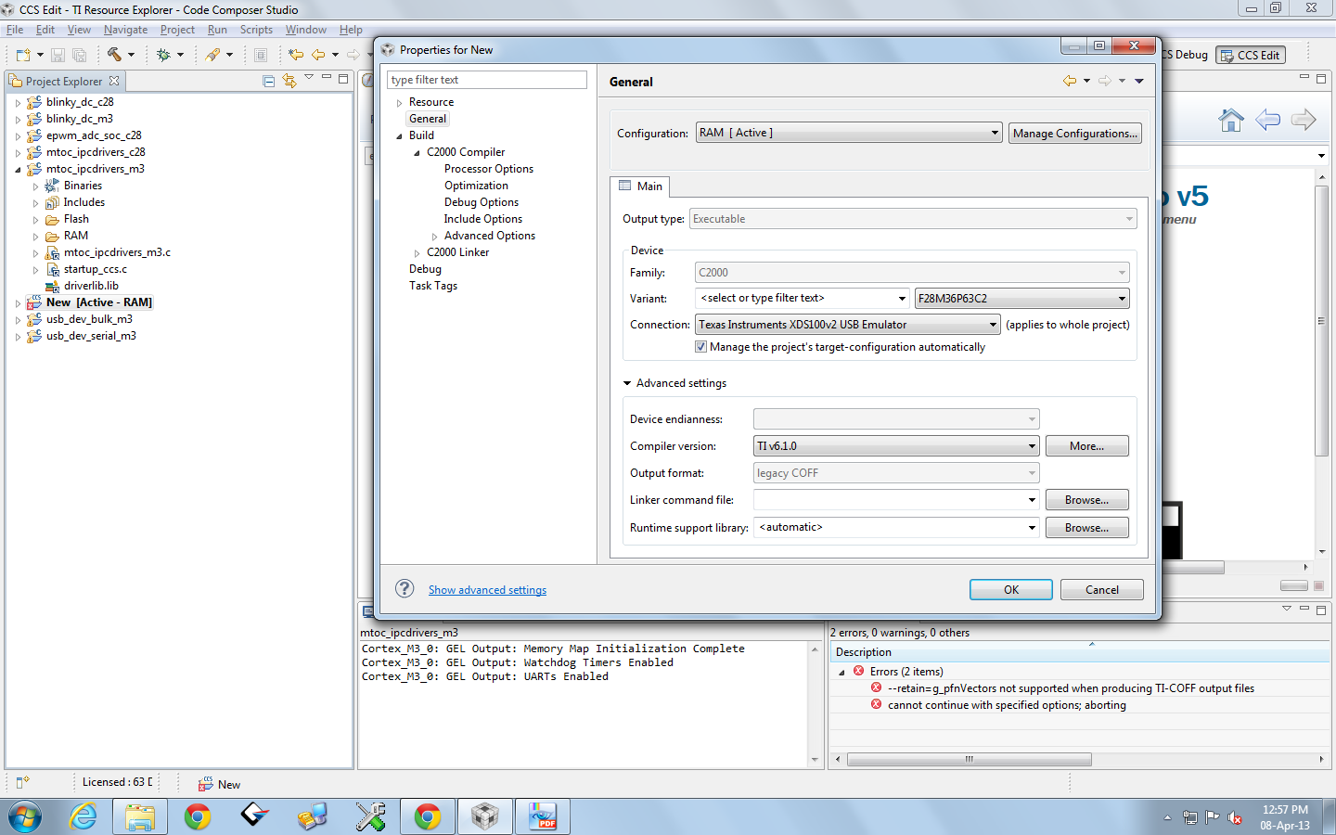Open Windows Explorer folder from taskbar
This screenshot has height=835, width=1336.
(x=140, y=816)
